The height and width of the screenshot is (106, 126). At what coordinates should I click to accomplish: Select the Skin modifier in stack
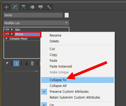pyautogui.click(x=18, y=30)
